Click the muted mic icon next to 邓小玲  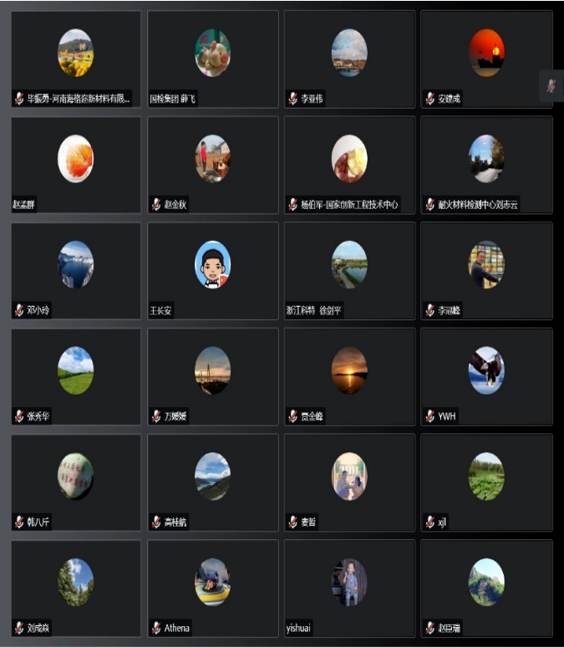(x=19, y=310)
